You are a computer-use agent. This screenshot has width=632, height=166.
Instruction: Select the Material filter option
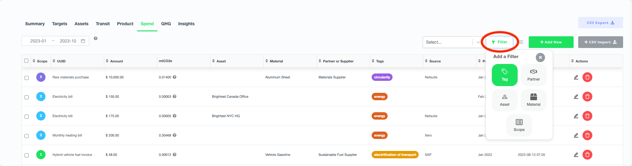(533, 100)
